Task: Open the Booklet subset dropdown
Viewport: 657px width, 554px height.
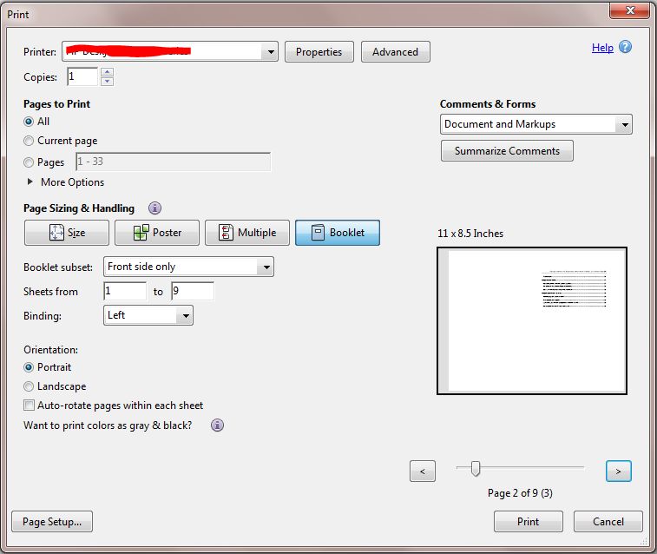Action: (188, 267)
